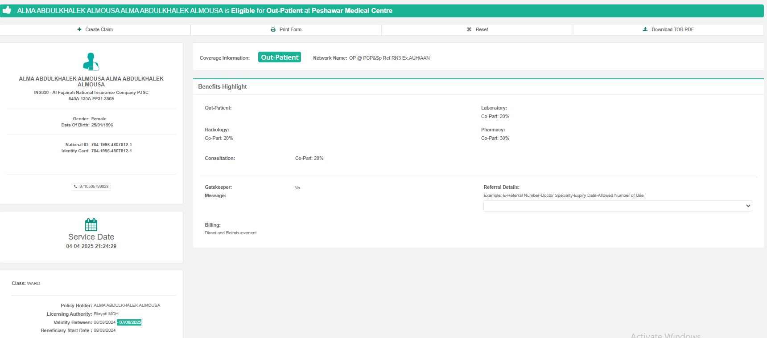Click the National ID number value
Viewport: 767px width, 338px height.
[111, 145]
